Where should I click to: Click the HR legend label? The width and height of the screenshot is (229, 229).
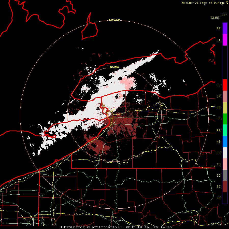(x=218, y=119)
